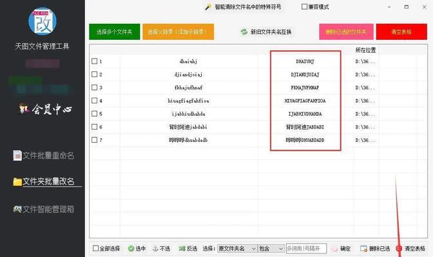Select the original name cell fkhajufhnaf
The height and width of the screenshot is (257, 433).
189,87
